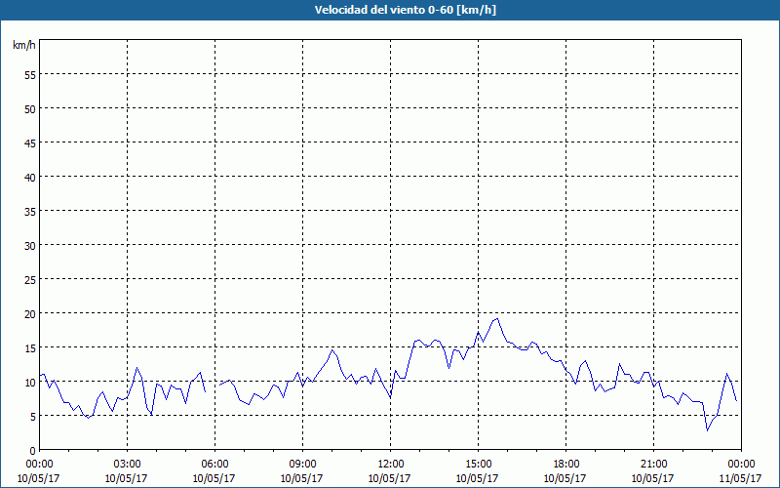This screenshot has width=780, height=488.
Task: Click the '09:00' time axis label
Action: click(302, 465)
